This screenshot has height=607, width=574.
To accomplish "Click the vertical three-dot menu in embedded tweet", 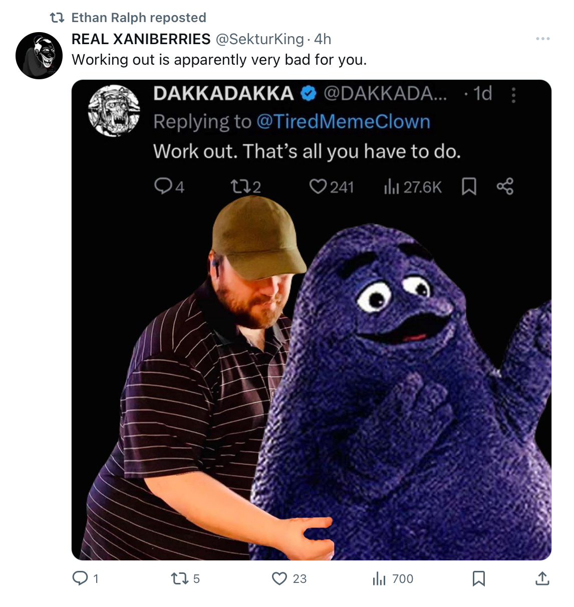I will (513, 95).
